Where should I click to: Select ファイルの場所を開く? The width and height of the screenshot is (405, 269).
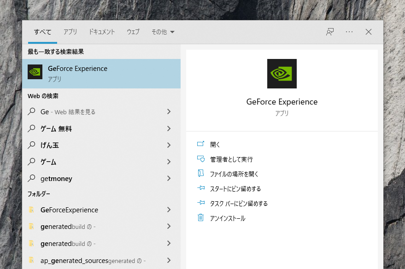click(x=234, y=174)
